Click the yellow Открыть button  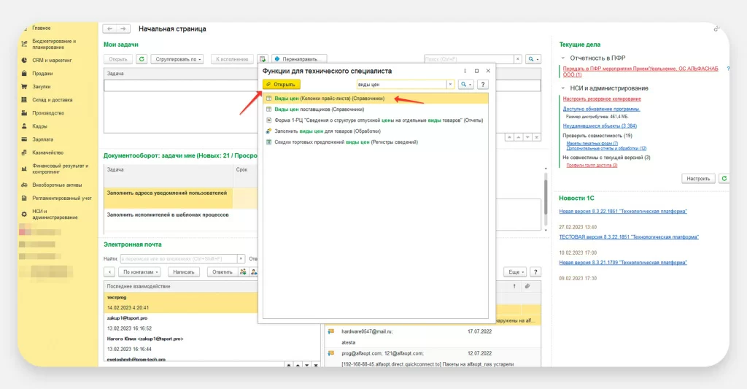(x=282, y=85)
